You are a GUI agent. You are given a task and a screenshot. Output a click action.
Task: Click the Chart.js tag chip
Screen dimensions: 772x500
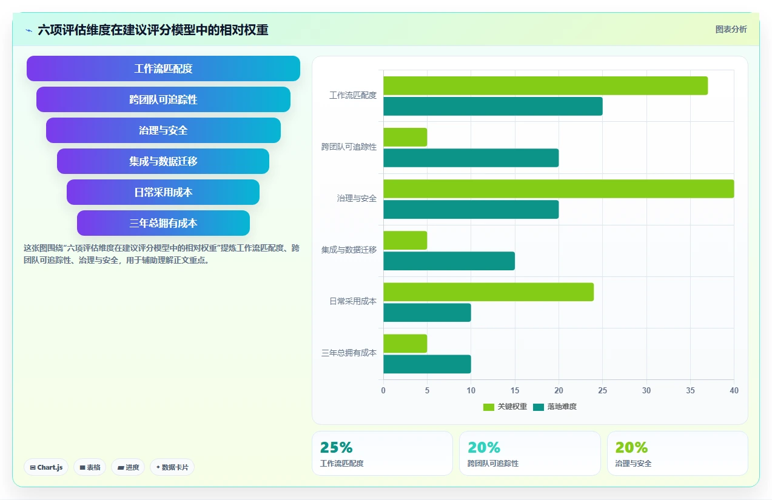[46, 467]
